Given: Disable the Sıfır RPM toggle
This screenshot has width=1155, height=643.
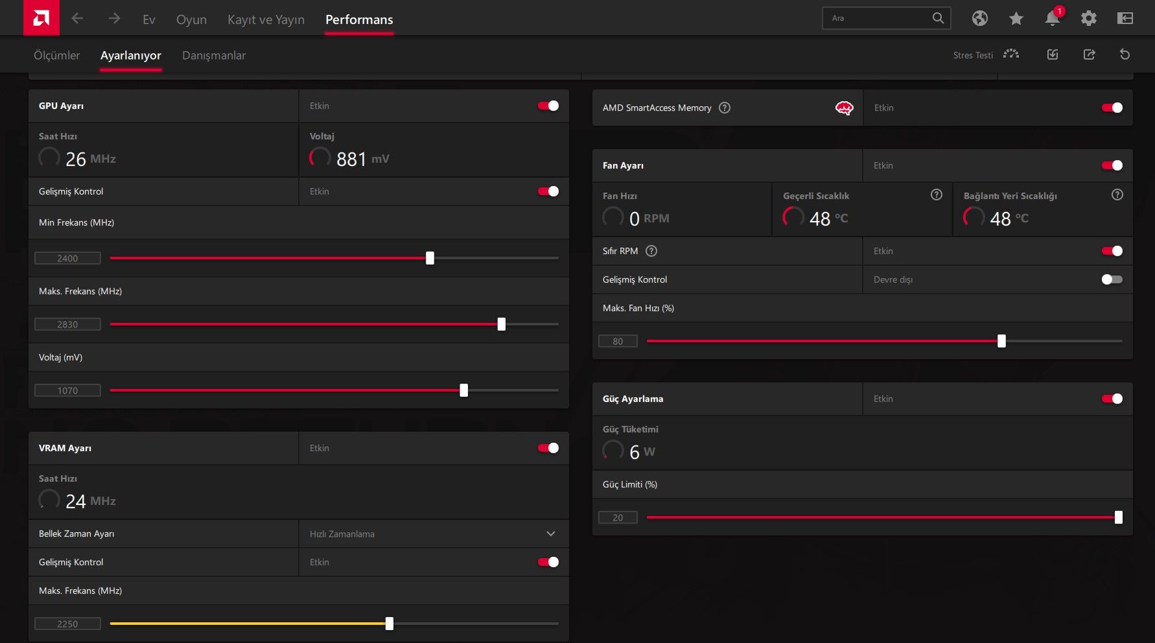Looking at the screenshot, I should (1112, 251).
